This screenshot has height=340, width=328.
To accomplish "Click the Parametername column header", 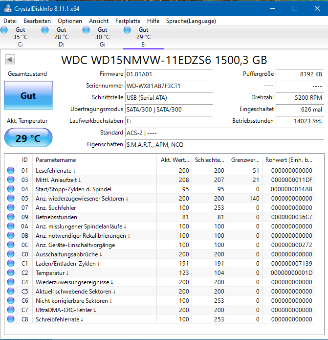I will (94, 160).
